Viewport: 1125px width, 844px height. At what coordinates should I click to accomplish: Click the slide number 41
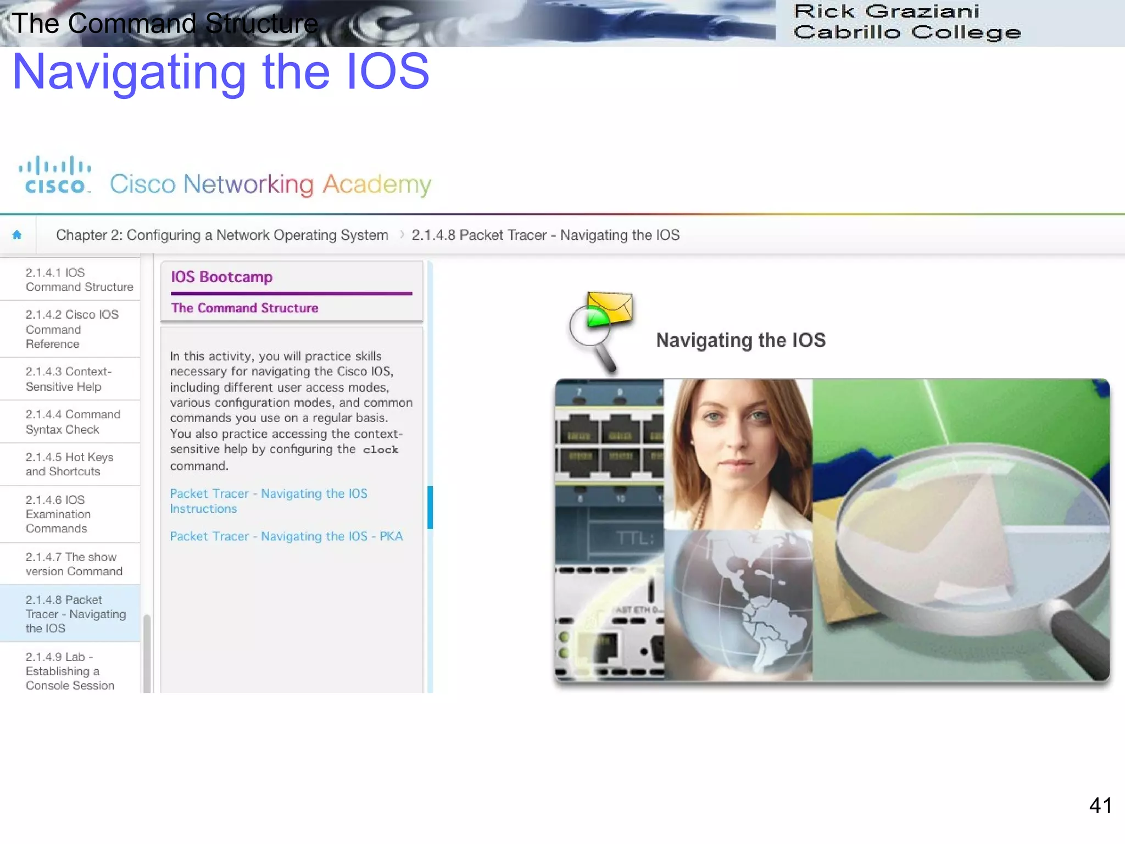point(1100,806)
